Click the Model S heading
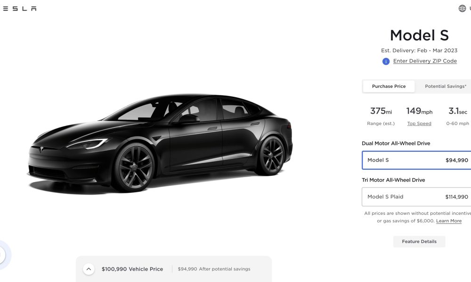Screen dimensions: 471x282 [419, 35]
